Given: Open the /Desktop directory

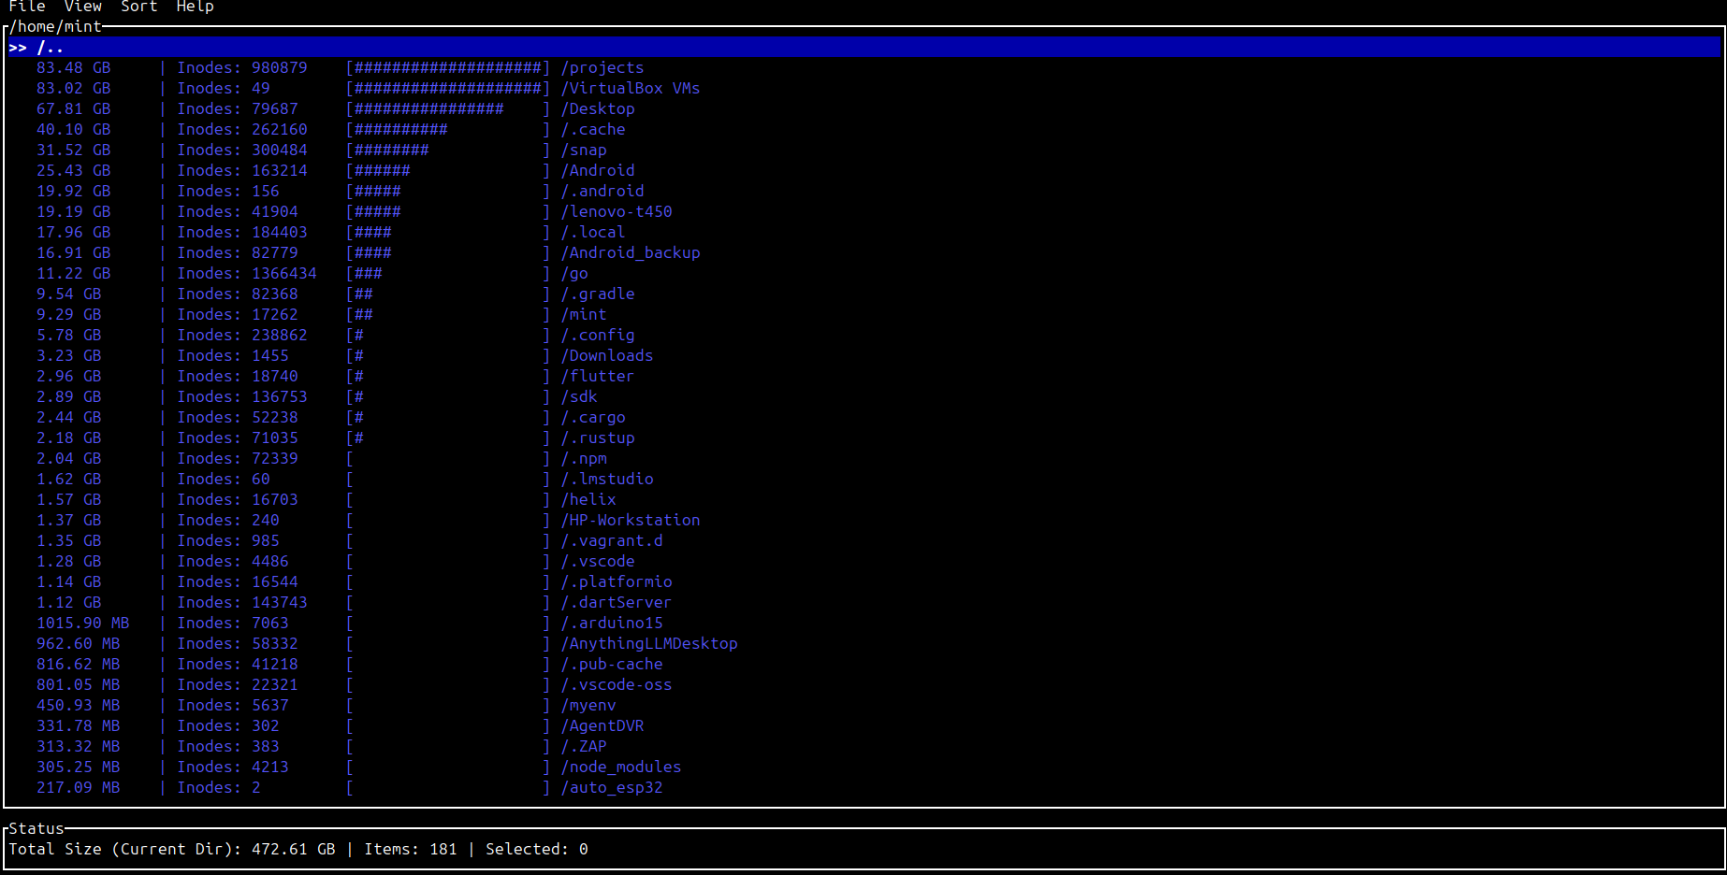Looking at the screenshot, I should tap(597, 108).
